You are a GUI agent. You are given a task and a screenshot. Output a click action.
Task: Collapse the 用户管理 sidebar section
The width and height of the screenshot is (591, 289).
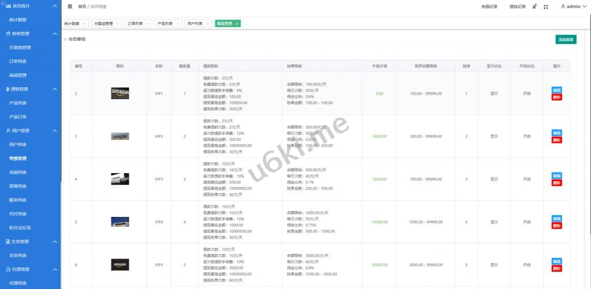pos(55,131)
